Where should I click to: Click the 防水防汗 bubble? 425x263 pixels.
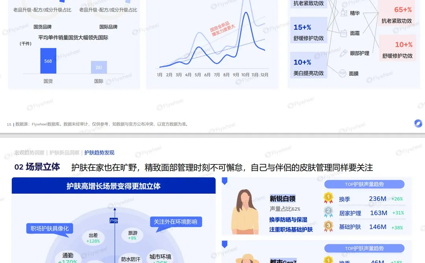coord(131,259)
